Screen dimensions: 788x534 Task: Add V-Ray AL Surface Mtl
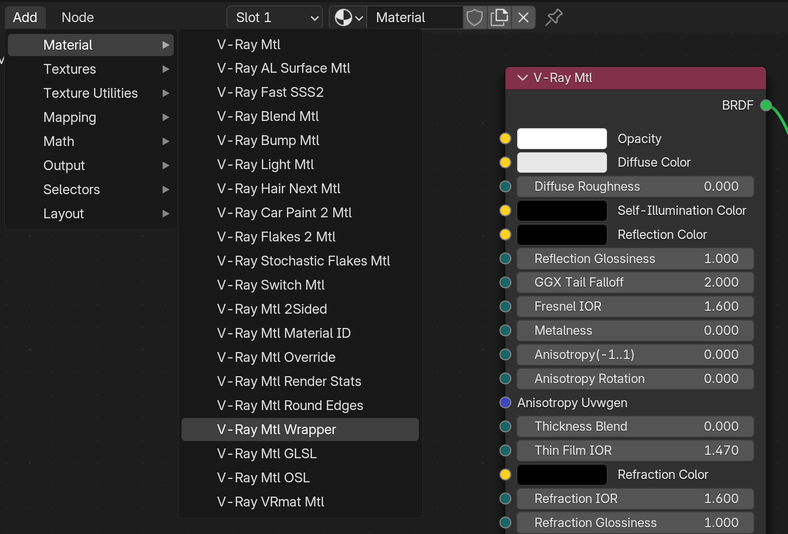point(300,68)
